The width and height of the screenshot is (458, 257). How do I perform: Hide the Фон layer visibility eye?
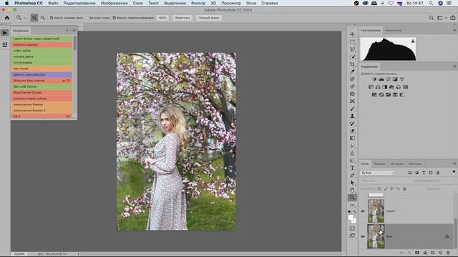[x=363, y=236]
